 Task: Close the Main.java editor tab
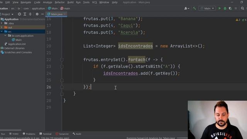64,14
